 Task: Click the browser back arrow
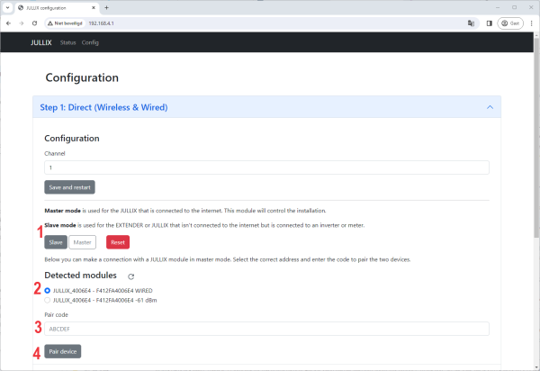[x=9, y=23]
